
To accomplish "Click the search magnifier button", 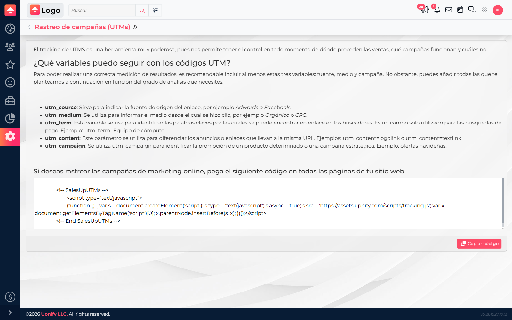I will click(x=142, y=10).
